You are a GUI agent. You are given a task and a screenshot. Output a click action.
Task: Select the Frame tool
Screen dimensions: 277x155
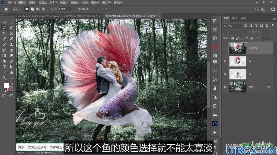coord(11,33)
